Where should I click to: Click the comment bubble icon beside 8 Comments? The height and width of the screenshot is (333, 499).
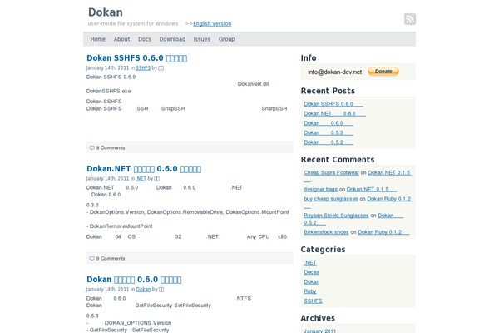point(92,148)
